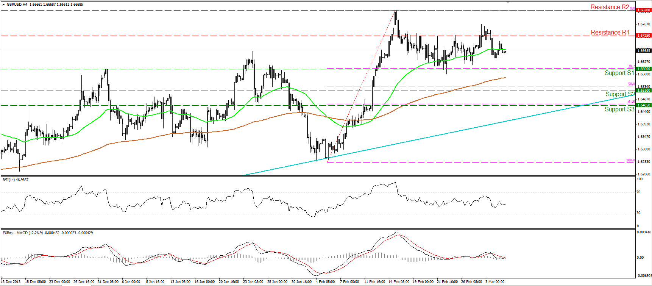Select the Support S2 text label
Viewport: 652px width, 286px height.
(x=620, y=94)
